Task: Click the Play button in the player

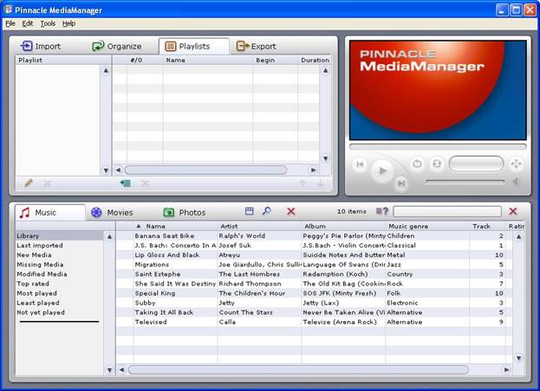Action: [382, 170]
